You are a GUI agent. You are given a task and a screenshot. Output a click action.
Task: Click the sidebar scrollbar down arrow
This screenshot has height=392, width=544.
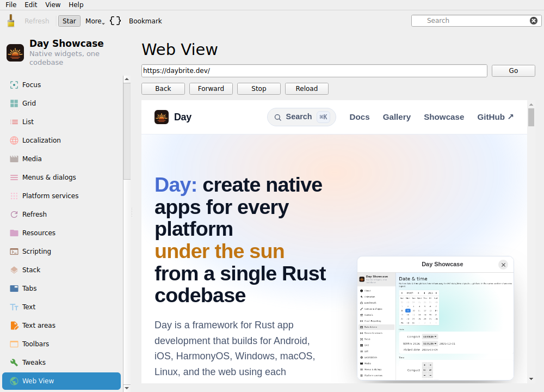(x=127, y=388)
